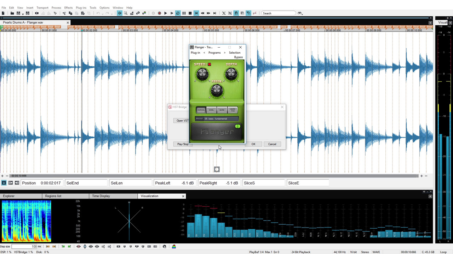Open the Effects menu
This screenshot has width=453, height=254.
(68, 7)
